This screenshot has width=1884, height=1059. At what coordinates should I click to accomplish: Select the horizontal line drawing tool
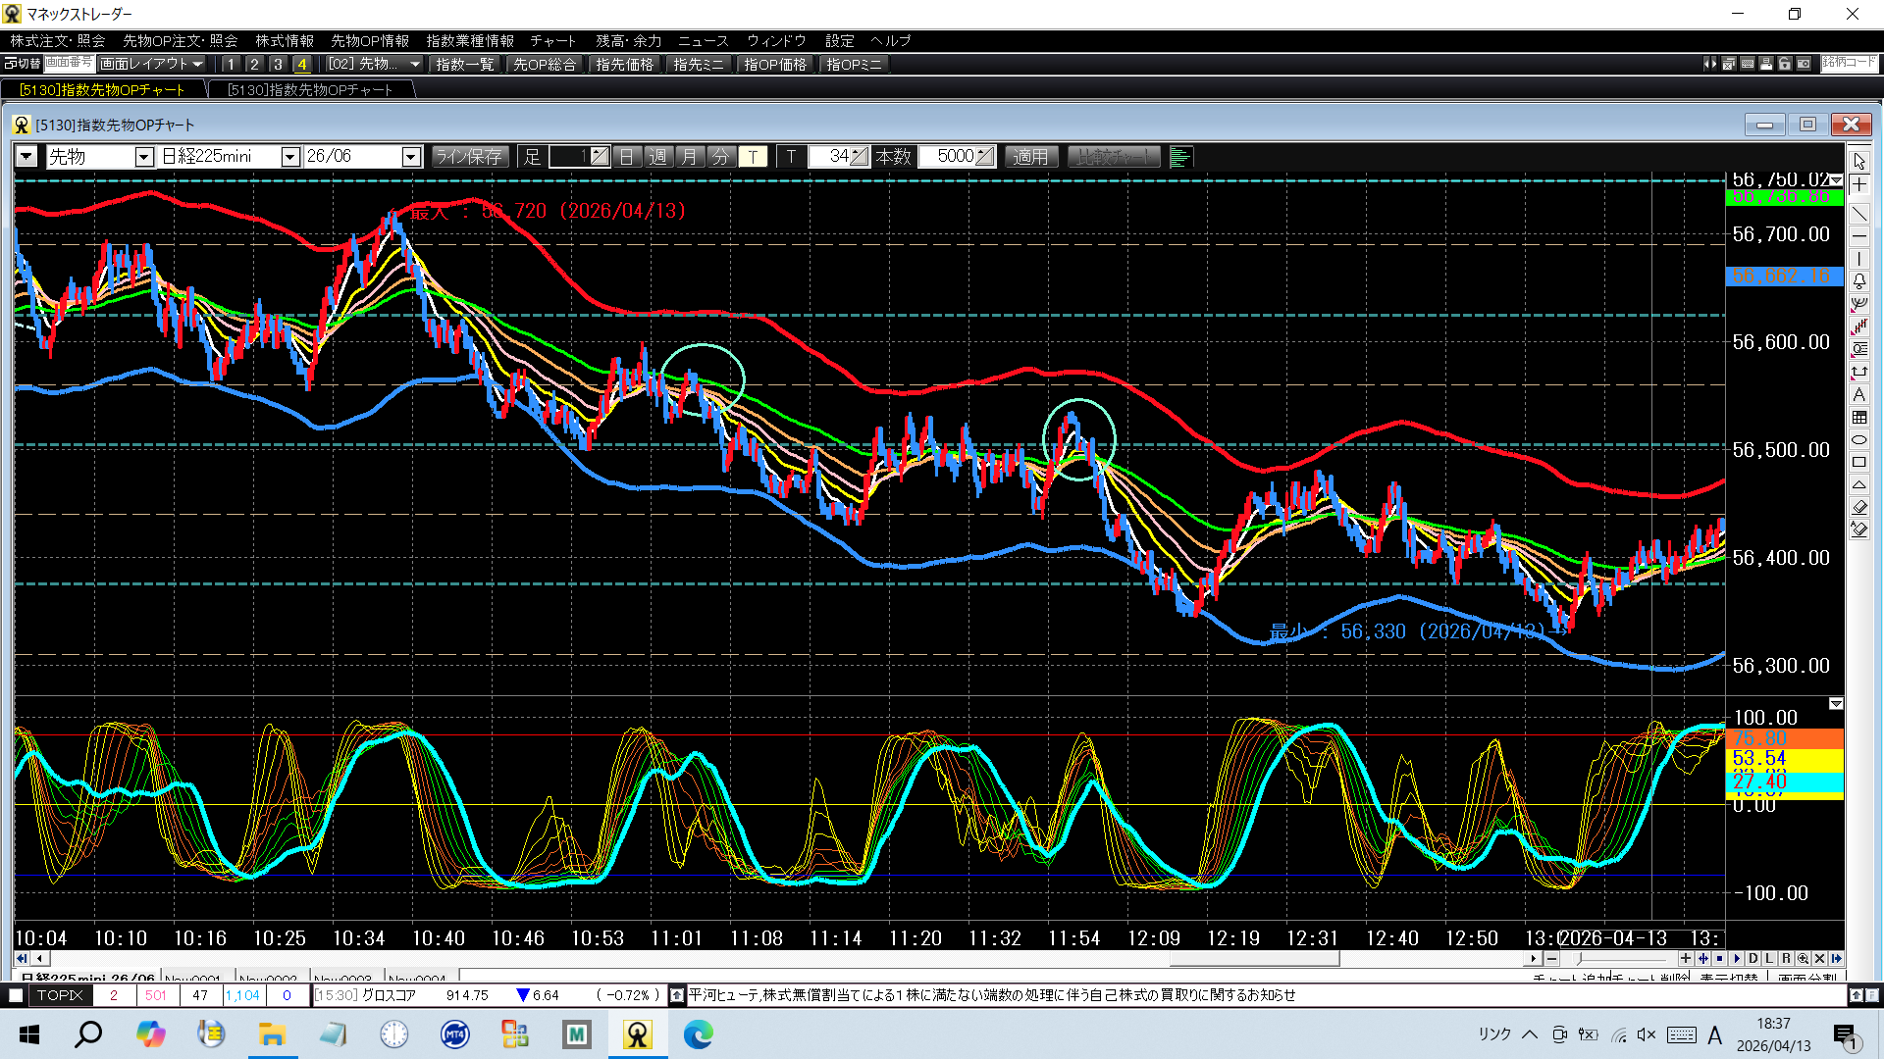coord(1859,236)
